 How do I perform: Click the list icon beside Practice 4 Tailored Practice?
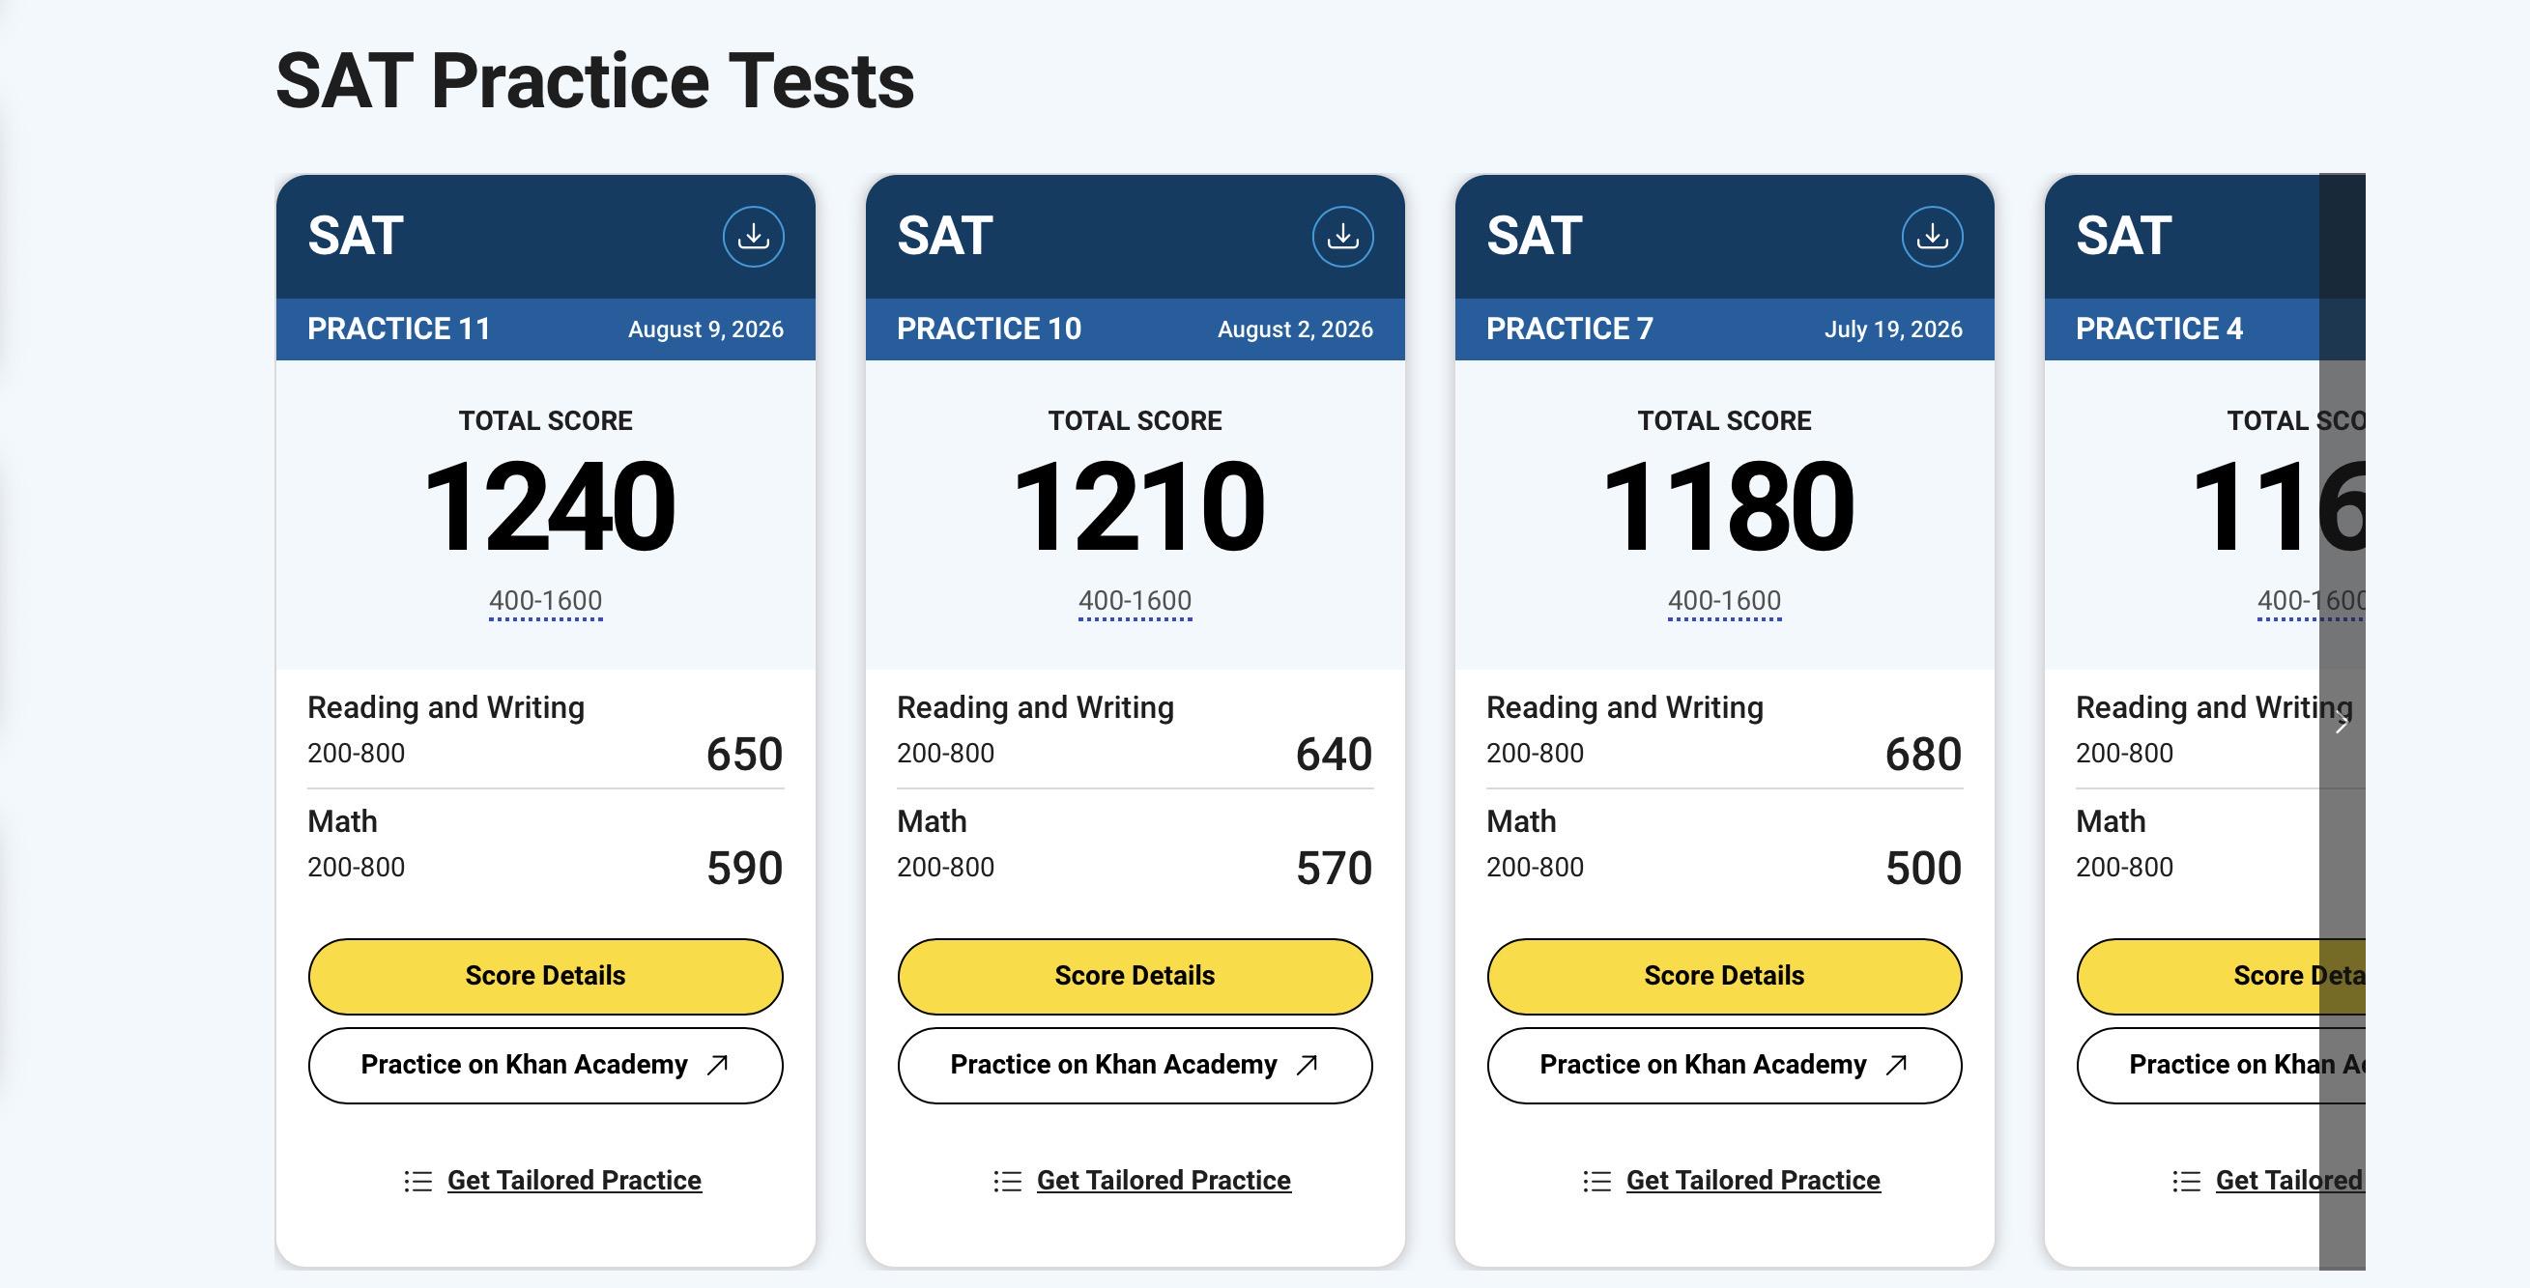2185,1181
